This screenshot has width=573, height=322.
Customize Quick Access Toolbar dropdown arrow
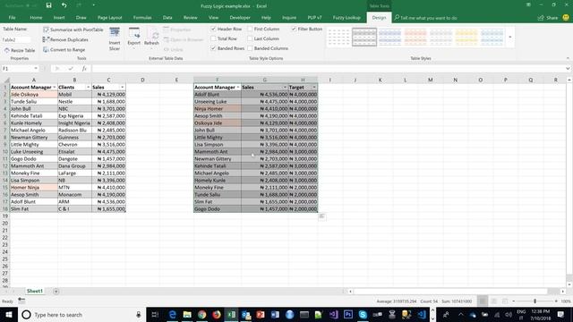93,5
